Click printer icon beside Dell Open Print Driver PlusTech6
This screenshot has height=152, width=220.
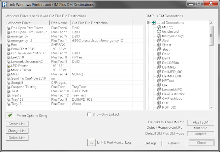[x=9, y=28]
